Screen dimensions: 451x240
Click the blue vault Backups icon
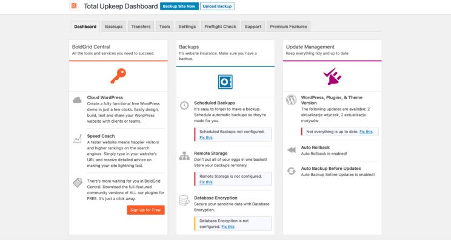point(225,82)
